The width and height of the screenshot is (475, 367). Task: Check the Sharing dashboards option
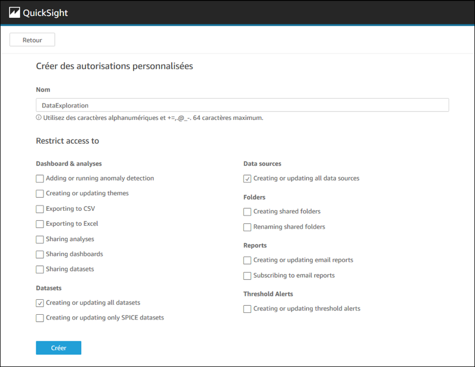pos(40,254)
